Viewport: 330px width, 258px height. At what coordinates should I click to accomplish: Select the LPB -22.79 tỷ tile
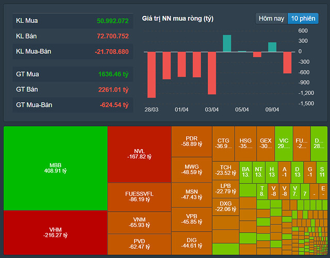coord(226,189)
